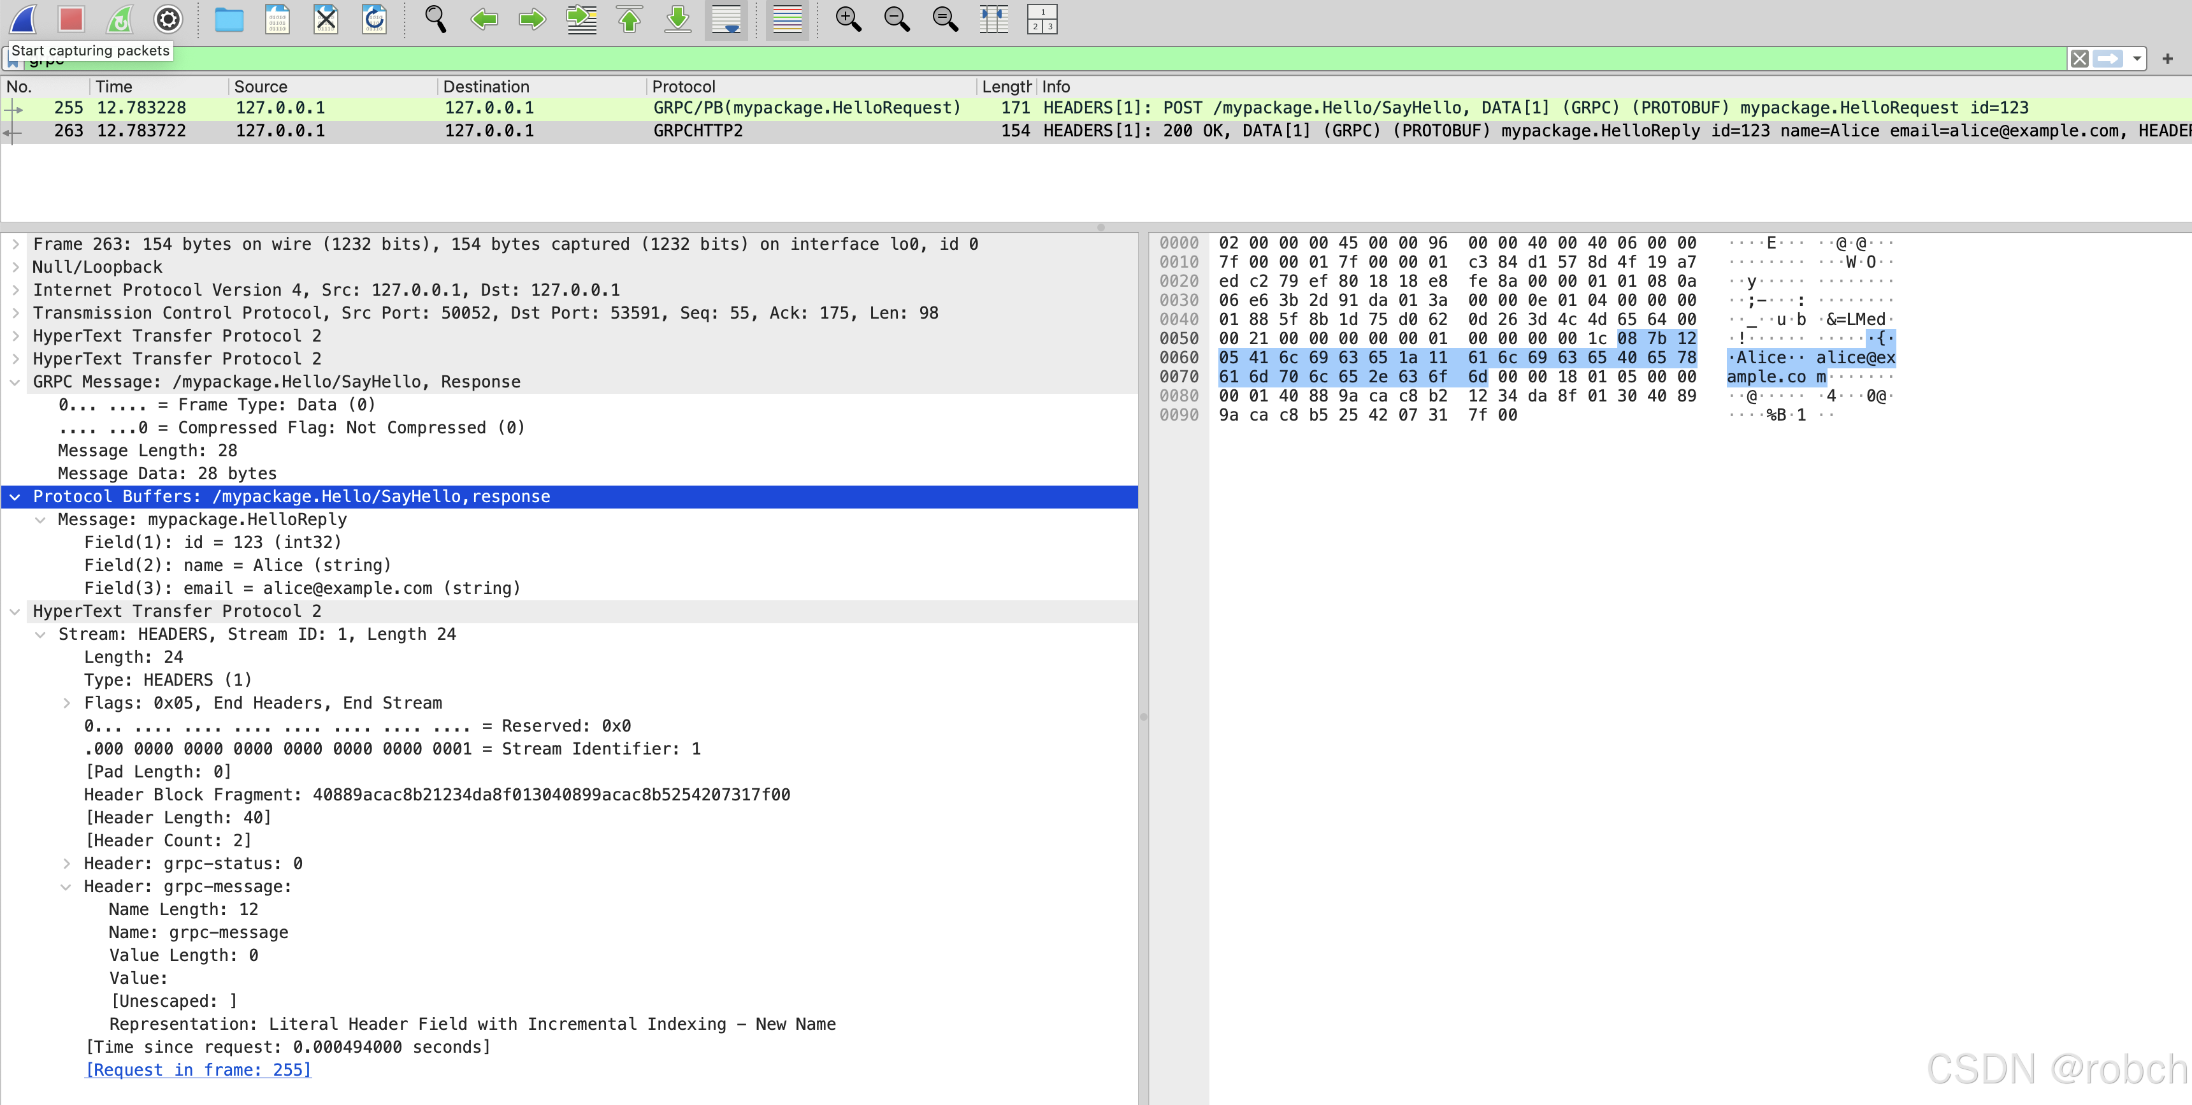Reload this capture file

coord(375,18)
